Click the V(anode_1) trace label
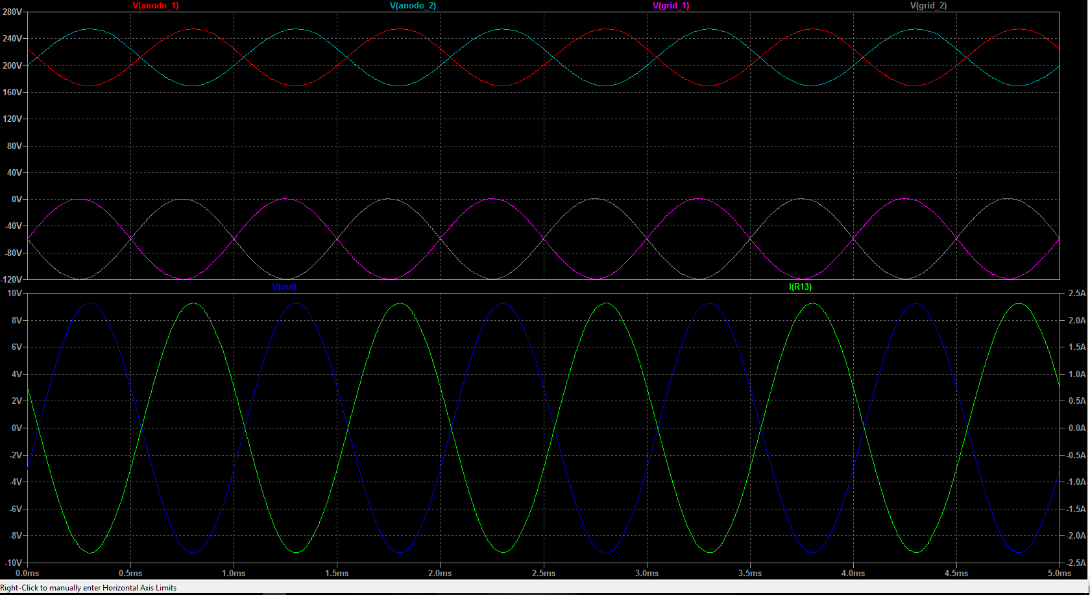 (156, 5)
